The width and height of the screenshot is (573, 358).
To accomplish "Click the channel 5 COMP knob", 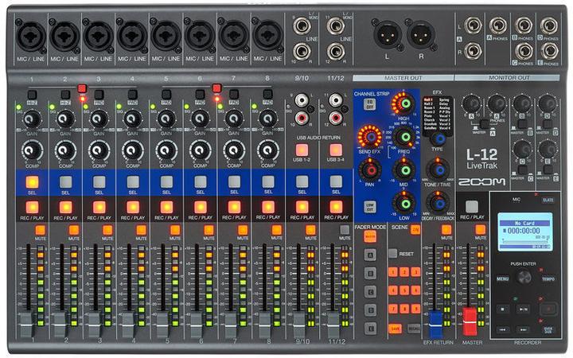I will click(x=166, y=150).
